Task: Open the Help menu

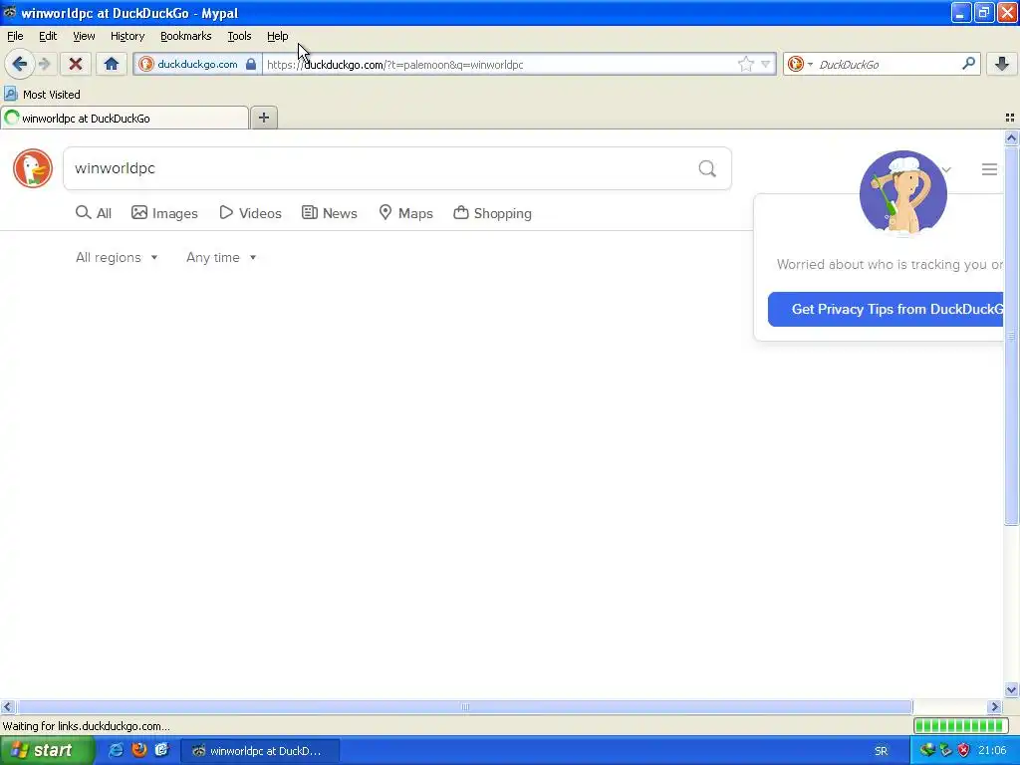Action: (277, 36)
